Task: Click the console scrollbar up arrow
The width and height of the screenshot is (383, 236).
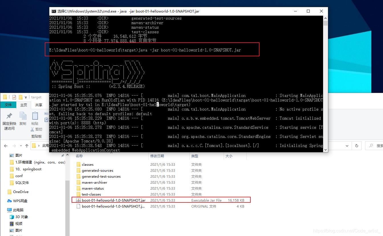Action: click(325, 18)
